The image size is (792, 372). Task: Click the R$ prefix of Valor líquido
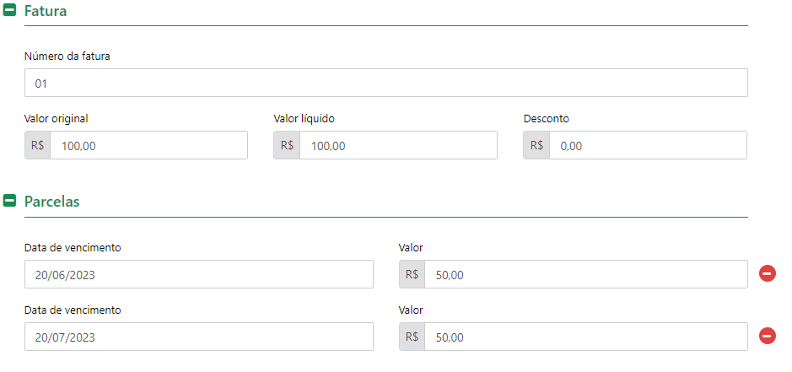287,146
